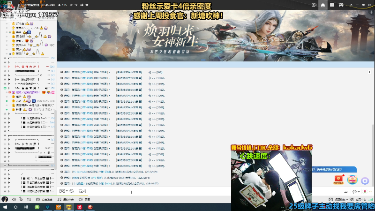This screenshot has height=211, width=375.
Task: Collapse the current green-marked channel row
Action: (x=5, y=88)
